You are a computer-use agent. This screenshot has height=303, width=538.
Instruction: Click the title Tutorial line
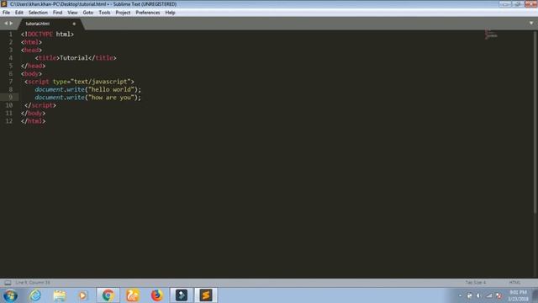point(76,58)
